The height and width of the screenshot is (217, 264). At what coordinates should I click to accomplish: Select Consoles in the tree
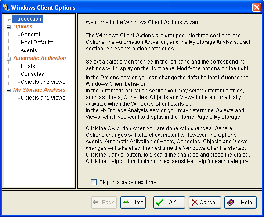33,74
